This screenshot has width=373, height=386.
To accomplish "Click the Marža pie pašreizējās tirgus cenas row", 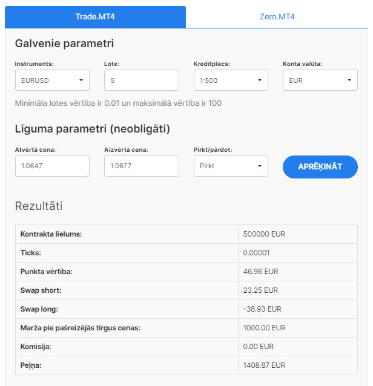I will [187, 328].
